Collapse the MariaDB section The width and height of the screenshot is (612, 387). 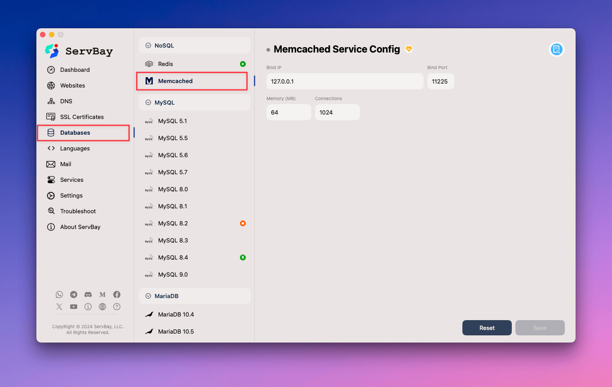point(148,295)
